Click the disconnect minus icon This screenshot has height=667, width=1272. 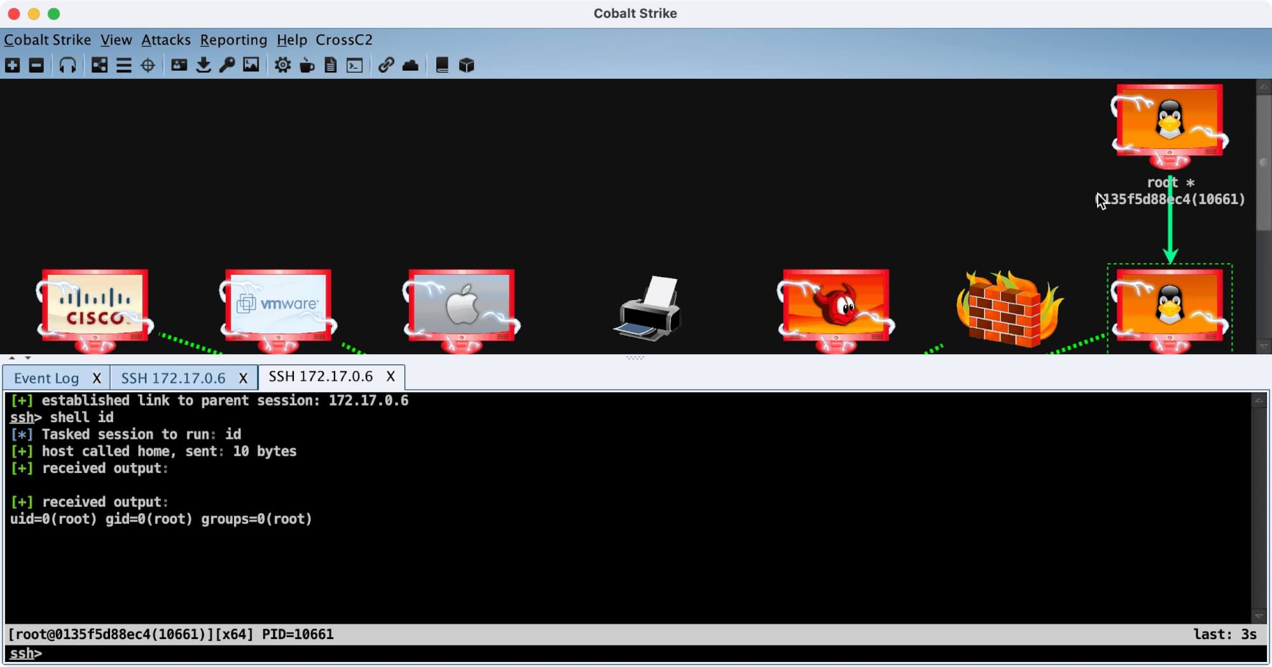pos(37,65)
